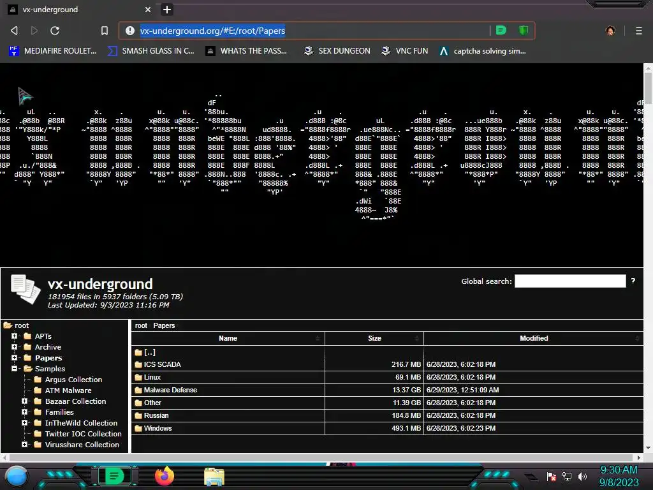Open the taskbar clock and date
653x490 pixels.
619,476
